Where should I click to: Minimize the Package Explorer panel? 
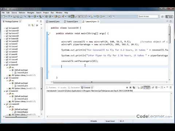(38, 21)
